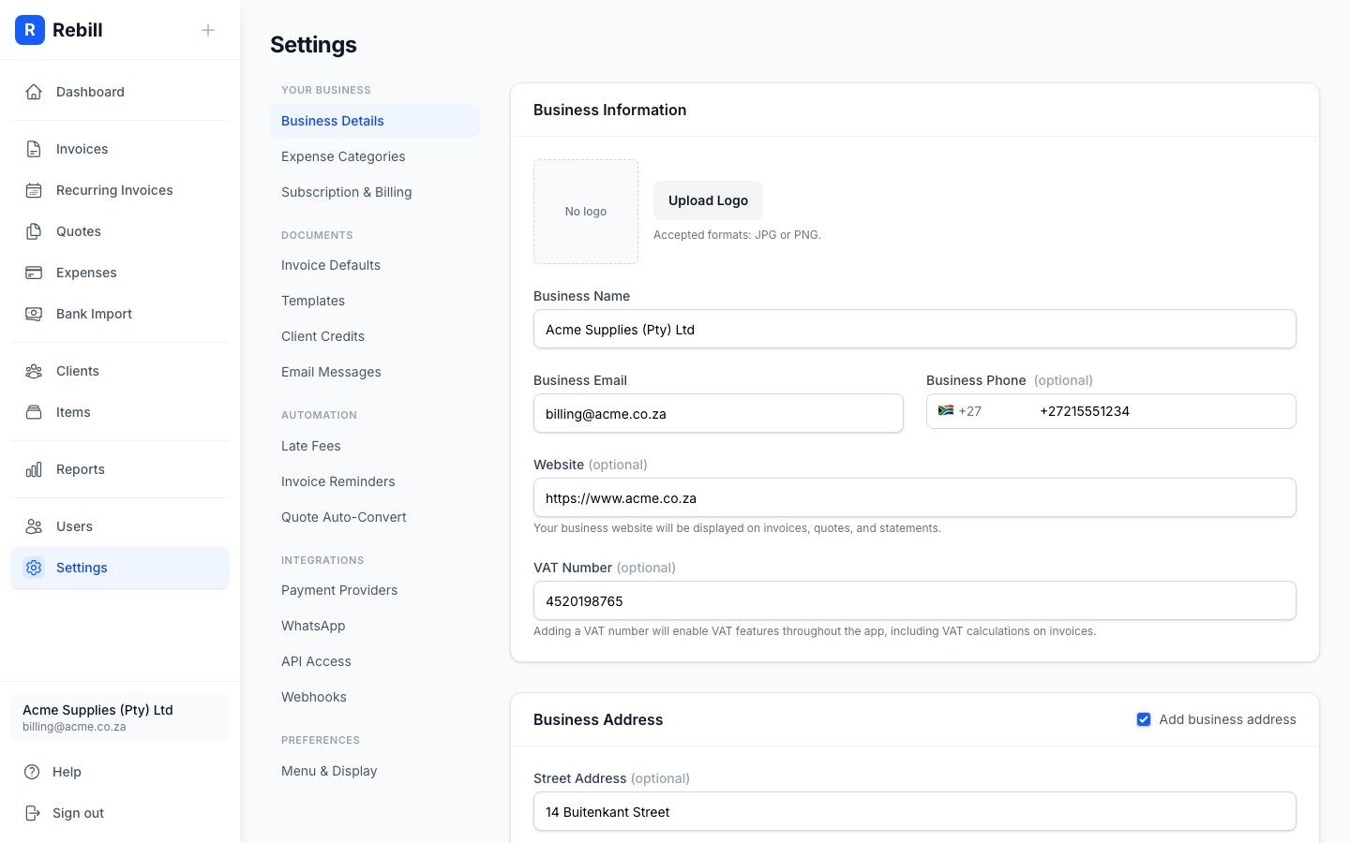Click the Expenses card icon
The width and height of the screenshot is (1350, 843).
(x=34, y=273)
